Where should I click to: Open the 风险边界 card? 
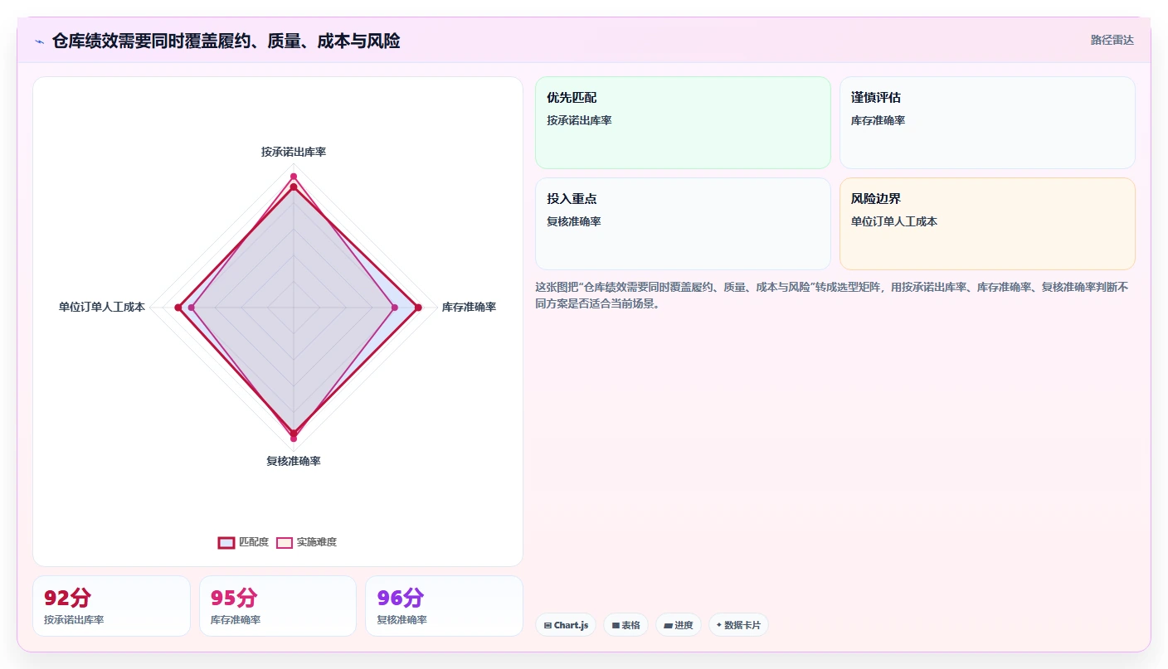(x=987, y=224)
